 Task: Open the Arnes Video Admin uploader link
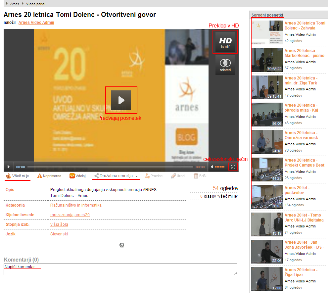[36, 23]
